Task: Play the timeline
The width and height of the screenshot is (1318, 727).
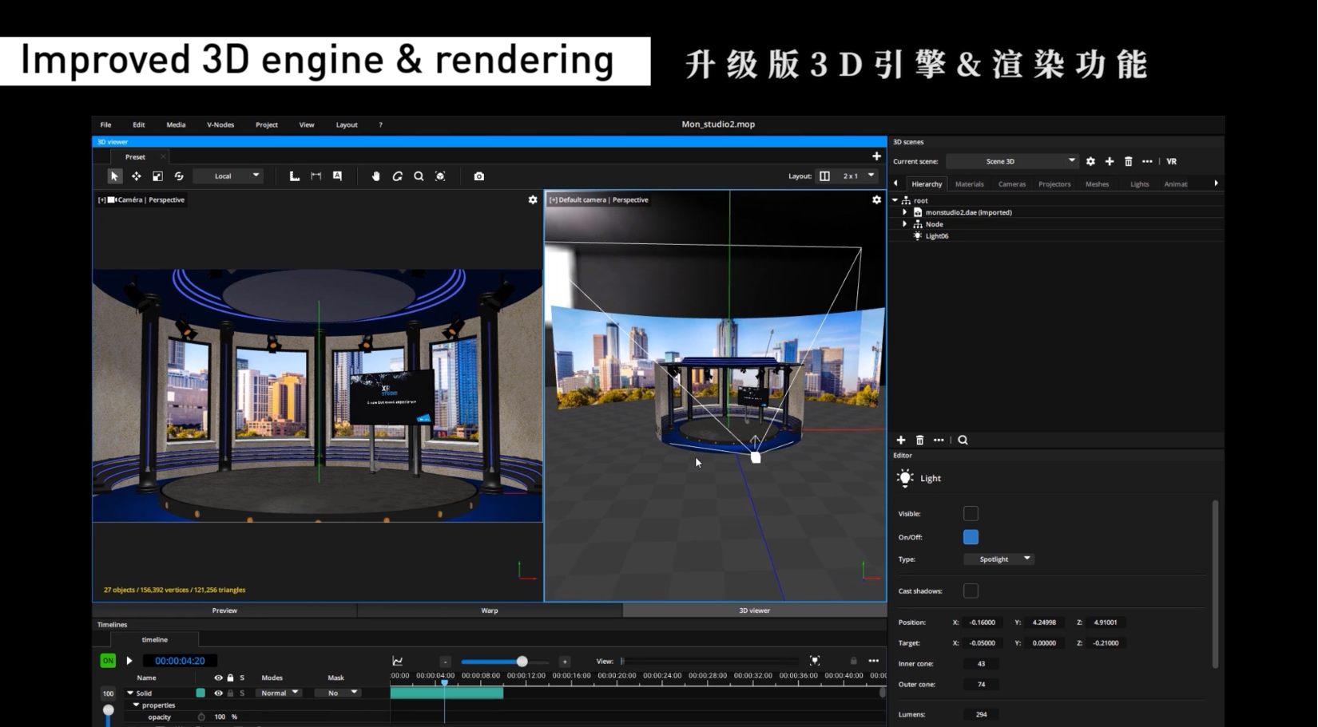Action: click(129, 661)
